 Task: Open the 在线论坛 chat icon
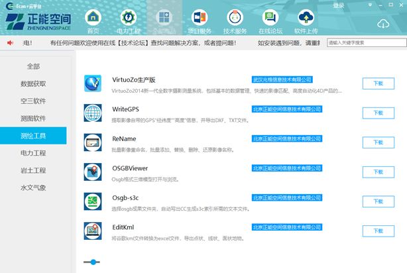click(270, 17)
